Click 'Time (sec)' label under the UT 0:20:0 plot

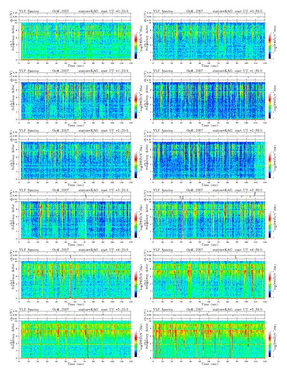click(x=76, y=65)
